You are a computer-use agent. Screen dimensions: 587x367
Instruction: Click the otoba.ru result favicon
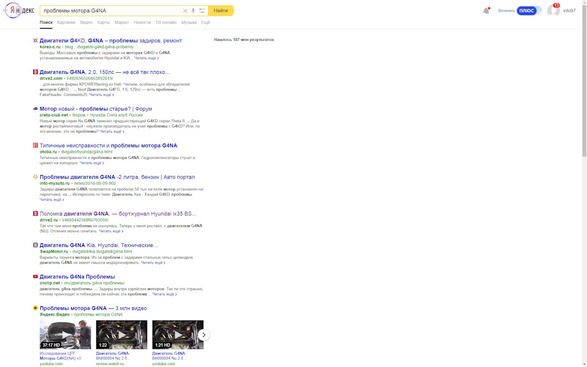tap(35, 146)
